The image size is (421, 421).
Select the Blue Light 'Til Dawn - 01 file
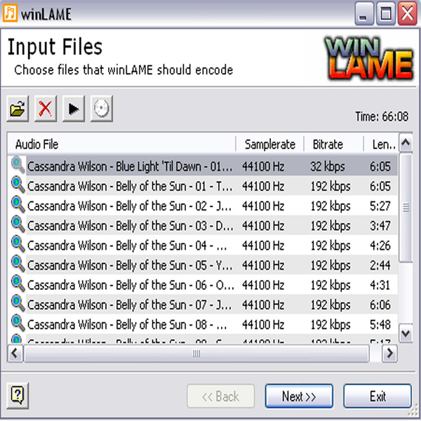(129, 166)
